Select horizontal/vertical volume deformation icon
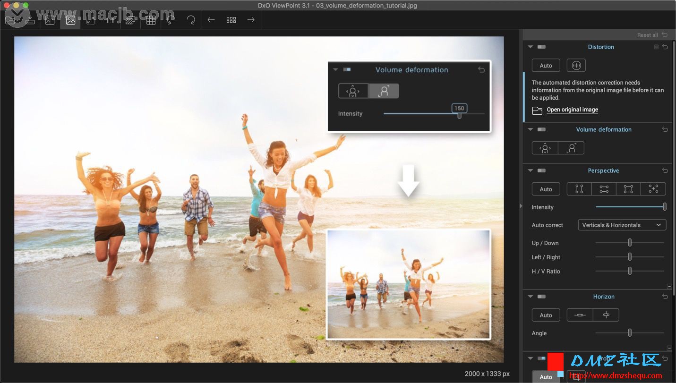This screenshot has width=676, height=383. click(x=545, y=148)
